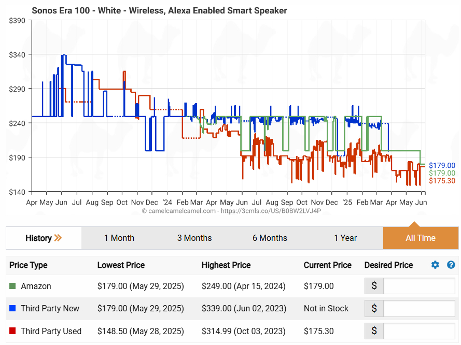Click the blue $179.00 price label on chart
Image resolution: width=461 pixels, height=345 pixels.
pyautogui.click(x=441, y=166)
